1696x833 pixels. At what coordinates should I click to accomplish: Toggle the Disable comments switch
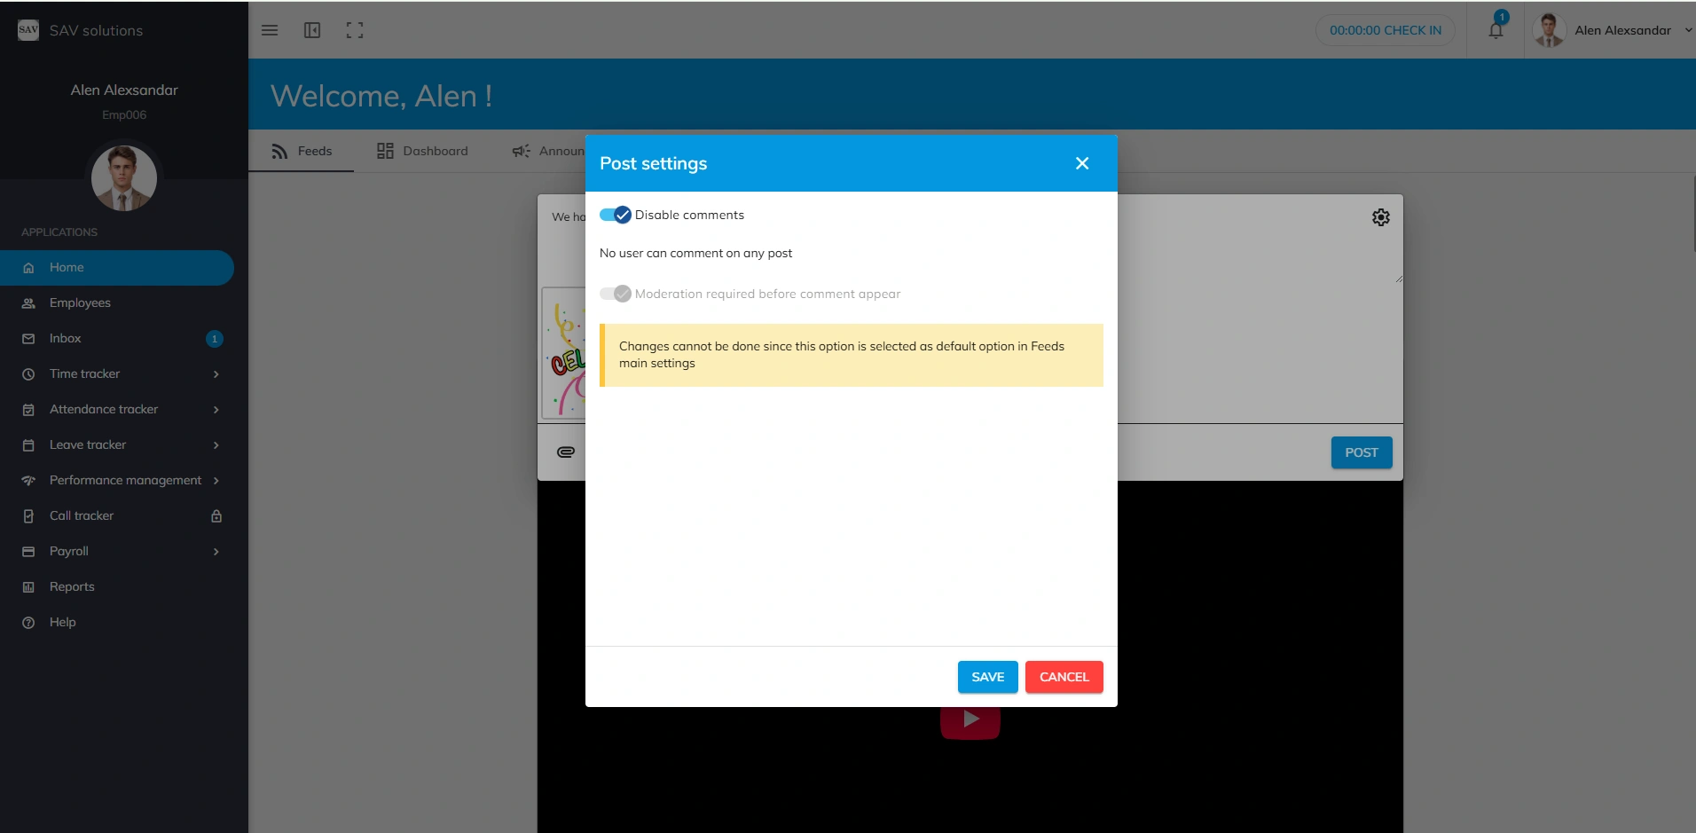point(615,215)
